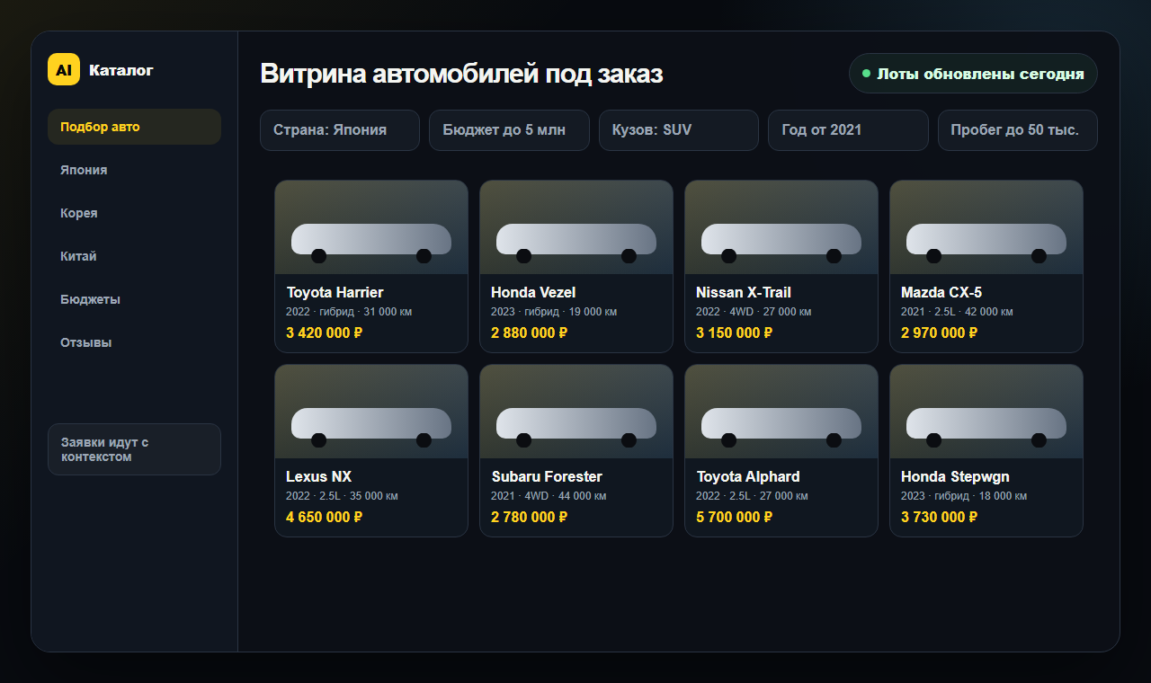
Task: Click the Каталог sidebar heading
Action: (x=121, y=70)
